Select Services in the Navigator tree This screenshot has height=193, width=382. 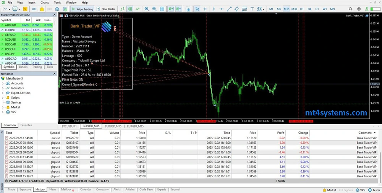[16, 102]
